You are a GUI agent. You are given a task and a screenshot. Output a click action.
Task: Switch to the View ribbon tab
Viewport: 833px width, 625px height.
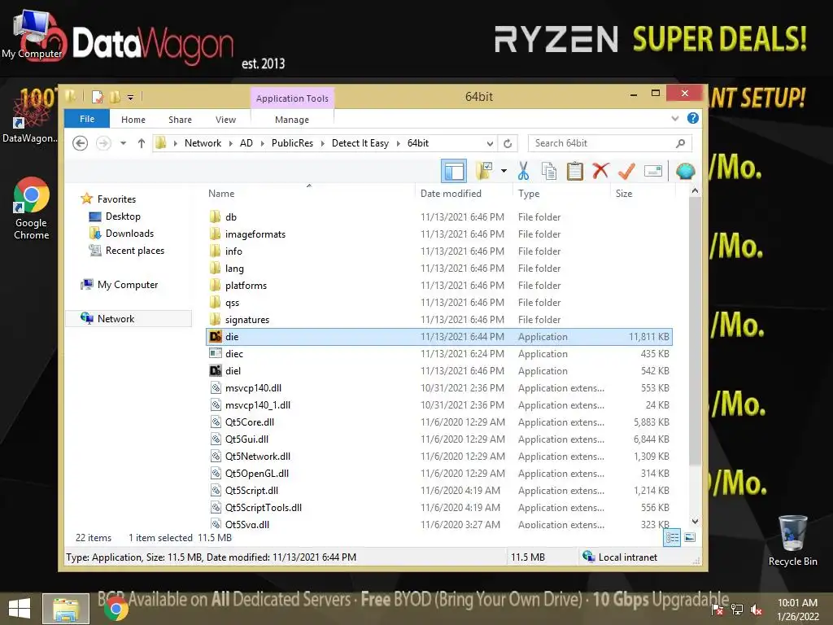point(226,120)
